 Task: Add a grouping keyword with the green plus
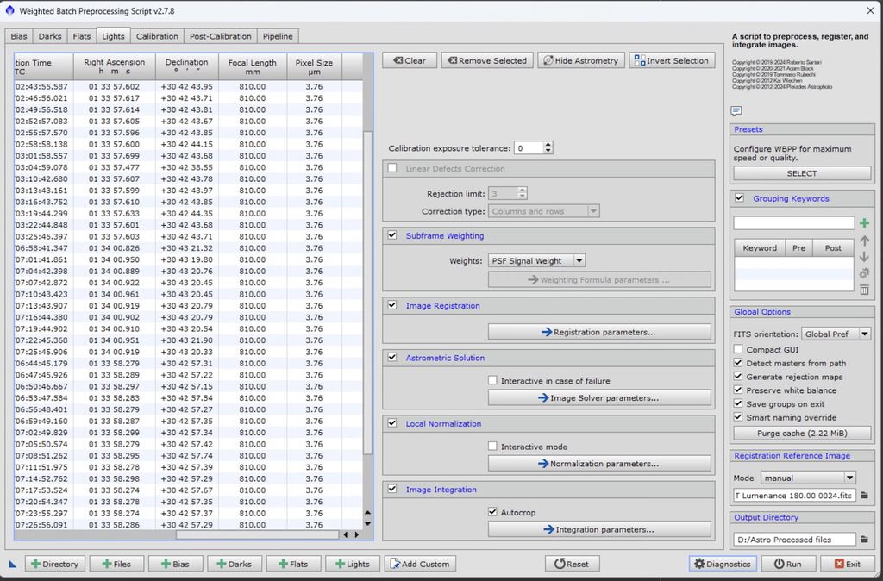pyautogui.click(x=864, y=223)
